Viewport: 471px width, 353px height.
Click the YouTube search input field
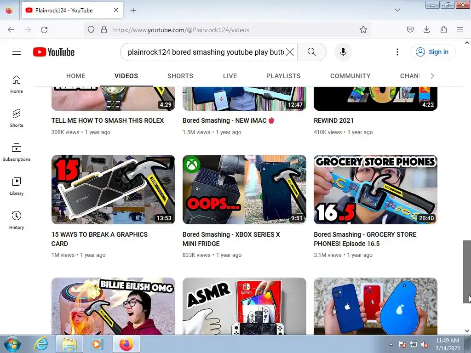[206, 52]
